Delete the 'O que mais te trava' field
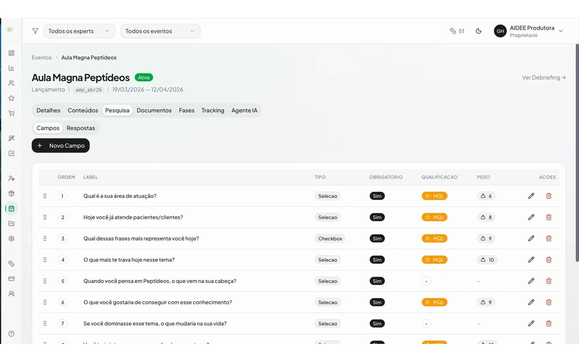The height and width of the screenshot is (362, 579). [549, 260]
